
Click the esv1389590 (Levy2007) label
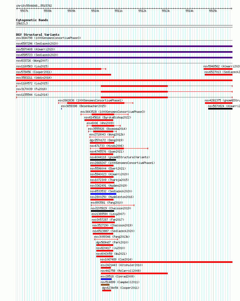[108, 214]
